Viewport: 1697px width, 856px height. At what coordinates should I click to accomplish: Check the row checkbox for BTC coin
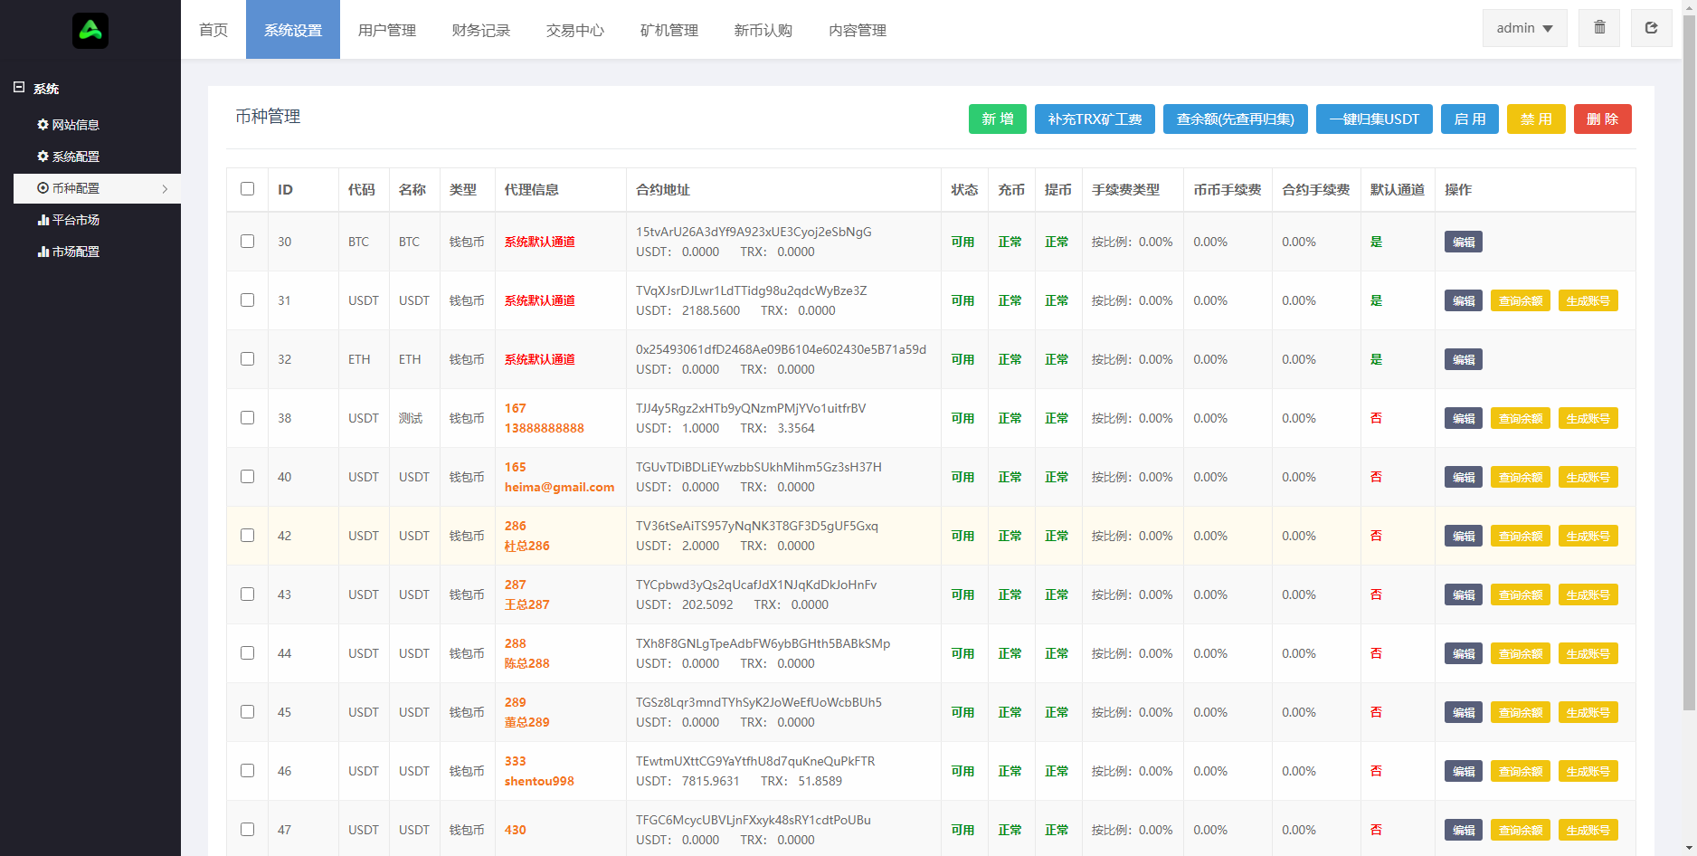[247, 242]
